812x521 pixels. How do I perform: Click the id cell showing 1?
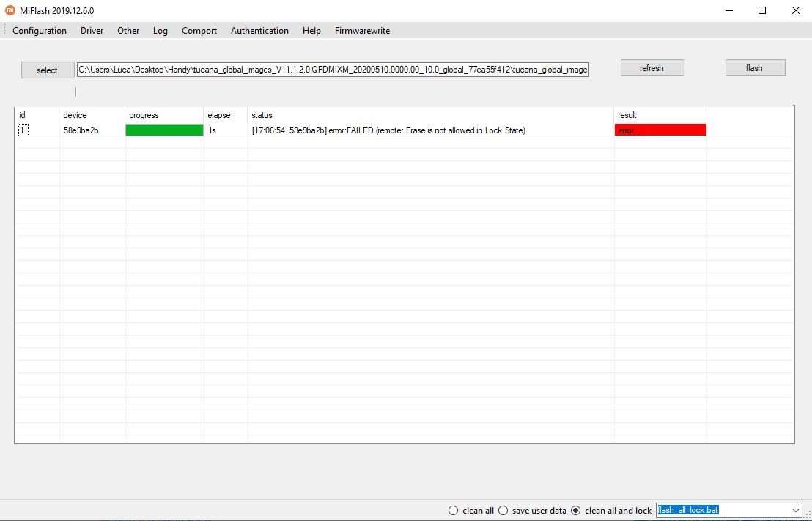click(23, 130)
